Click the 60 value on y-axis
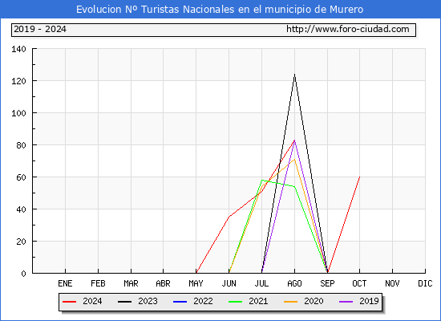The image size is (441, 321). tap(21, 177)
